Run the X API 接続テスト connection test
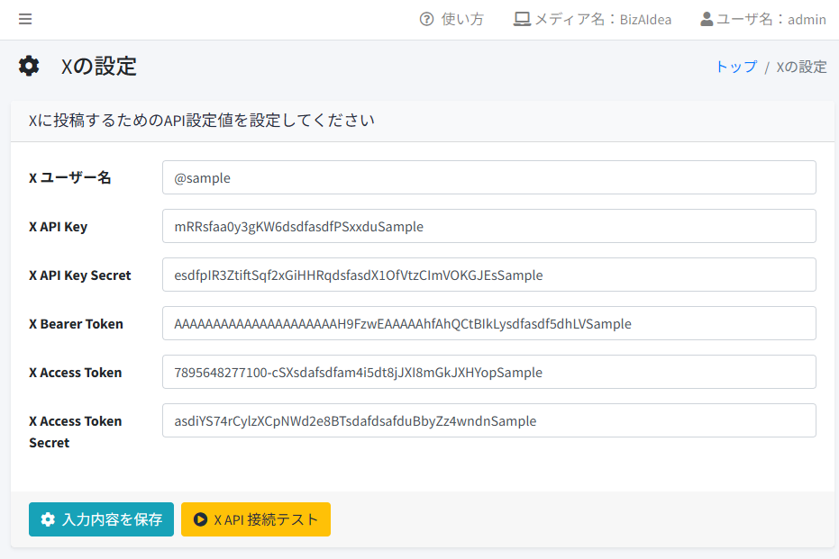839x559 pixels. pyautogui.click(x=256, y=519)
